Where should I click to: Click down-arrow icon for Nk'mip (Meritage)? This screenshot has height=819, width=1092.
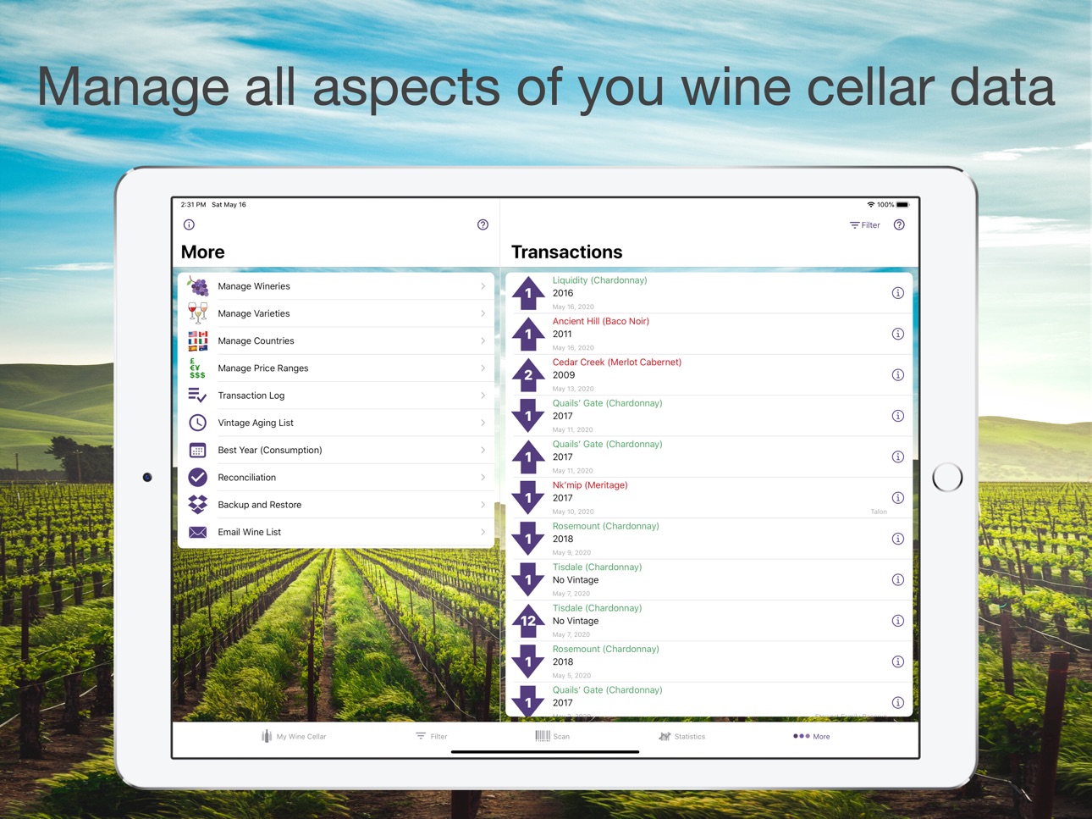click(x=528, y=498)
